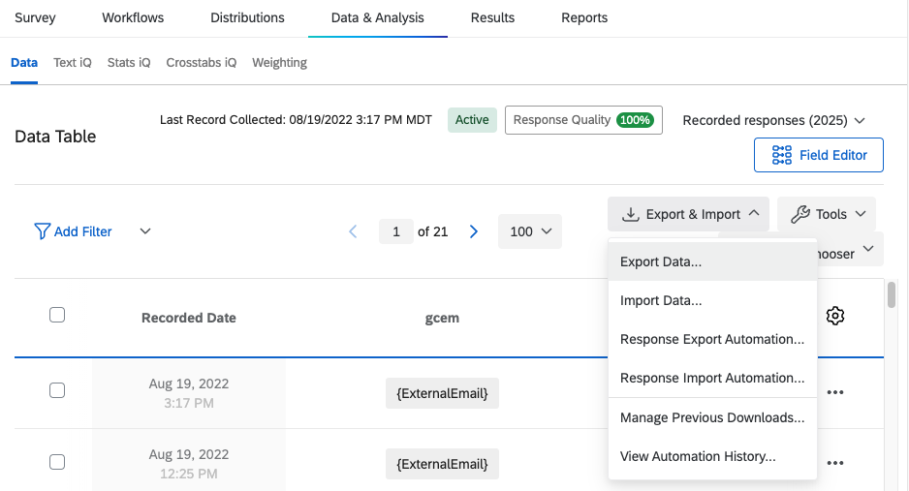Open the Tools dropdown
This screenshot has height=491, width=909.
(x=827, y=214)
